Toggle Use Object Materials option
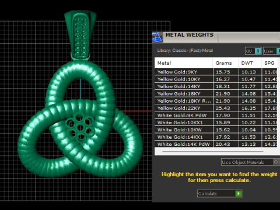The width and height of the screenshot is (280, 210). click(250, 162)
